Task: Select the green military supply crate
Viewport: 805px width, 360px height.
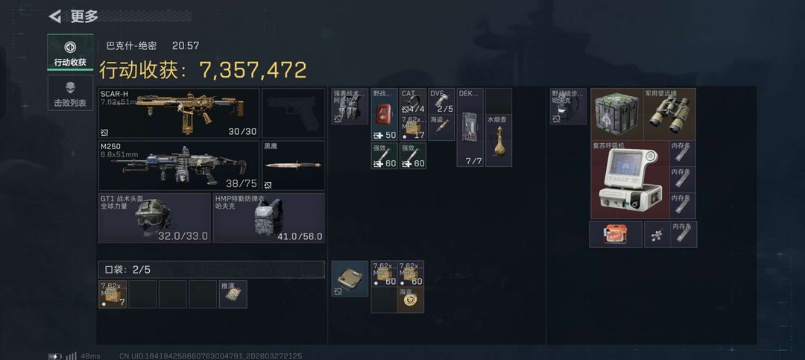Action: pos(616,114)
